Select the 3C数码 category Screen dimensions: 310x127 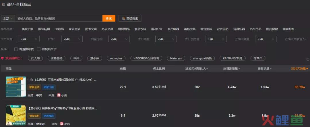[x=59, y=29]
